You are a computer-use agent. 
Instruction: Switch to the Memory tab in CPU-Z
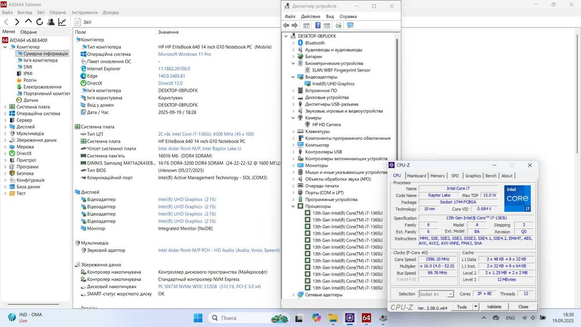pyautogui.click(x=437, y=175)
